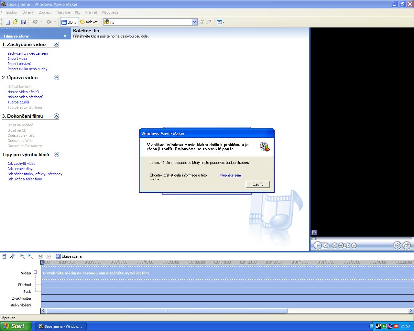Viewport: 414px width, 331px height.
Task: Go up one collection level icon
Action: [202, 22]
